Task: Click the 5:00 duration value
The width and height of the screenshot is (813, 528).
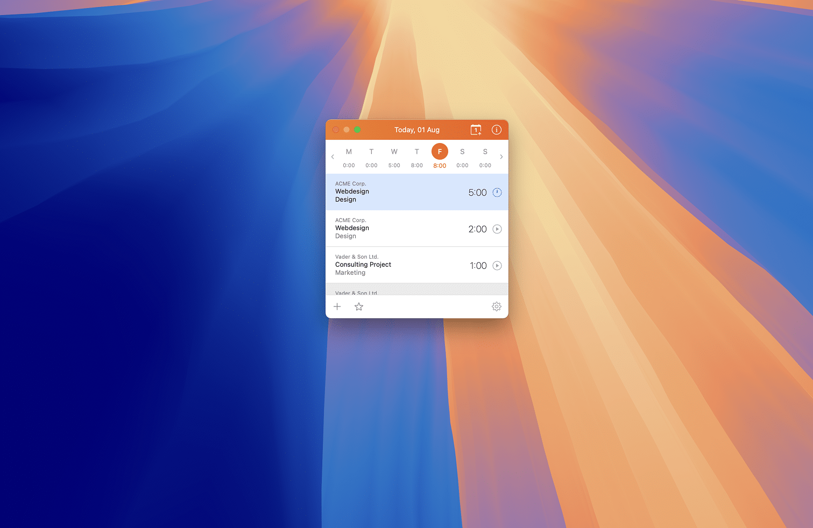Action: point(477,192)
